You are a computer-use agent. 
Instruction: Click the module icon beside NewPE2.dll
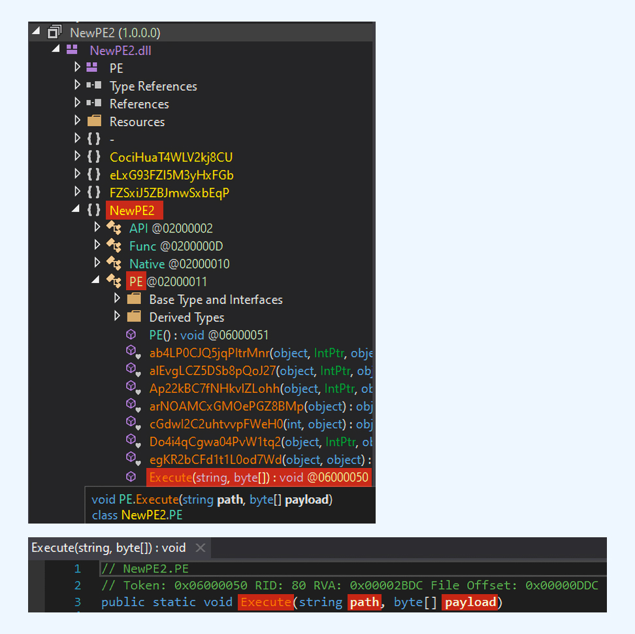(x=72, y=50)
